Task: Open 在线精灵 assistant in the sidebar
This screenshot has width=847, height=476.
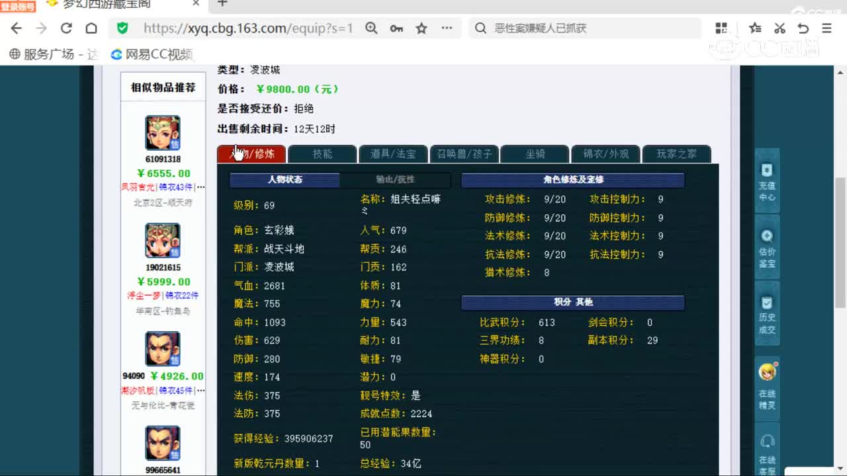Action: [767, 388]
